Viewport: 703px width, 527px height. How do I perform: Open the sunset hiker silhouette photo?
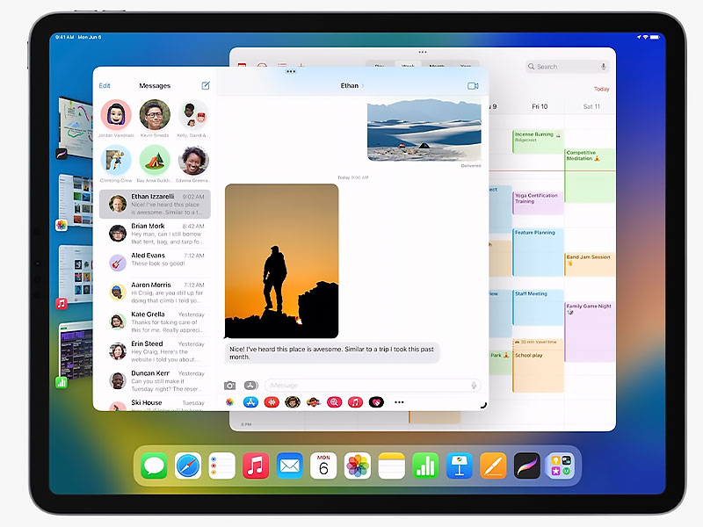281,261
